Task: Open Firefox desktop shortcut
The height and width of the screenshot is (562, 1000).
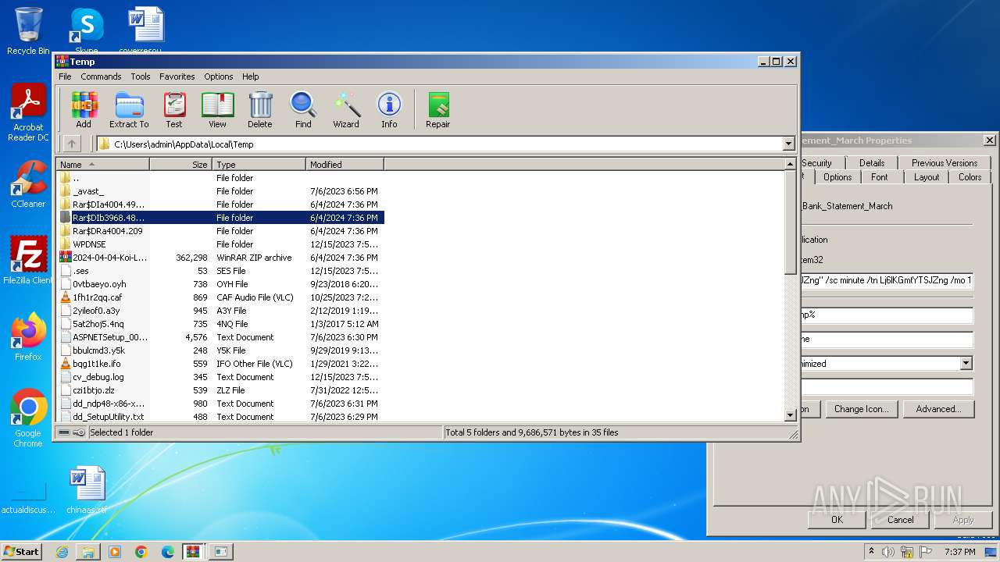Action: (x=28, y=337)
